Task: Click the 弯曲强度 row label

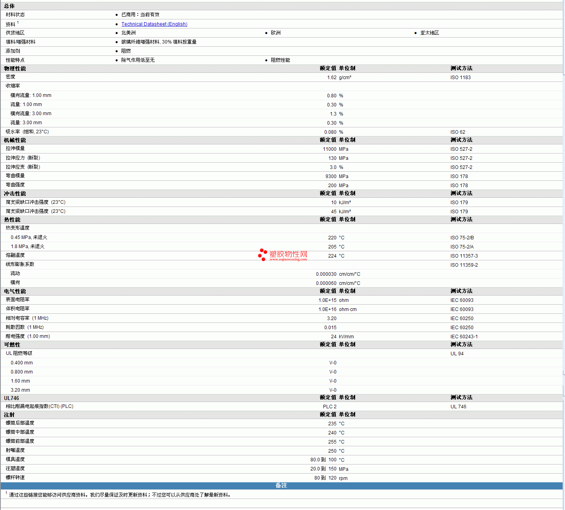Action: pos(15,185)
